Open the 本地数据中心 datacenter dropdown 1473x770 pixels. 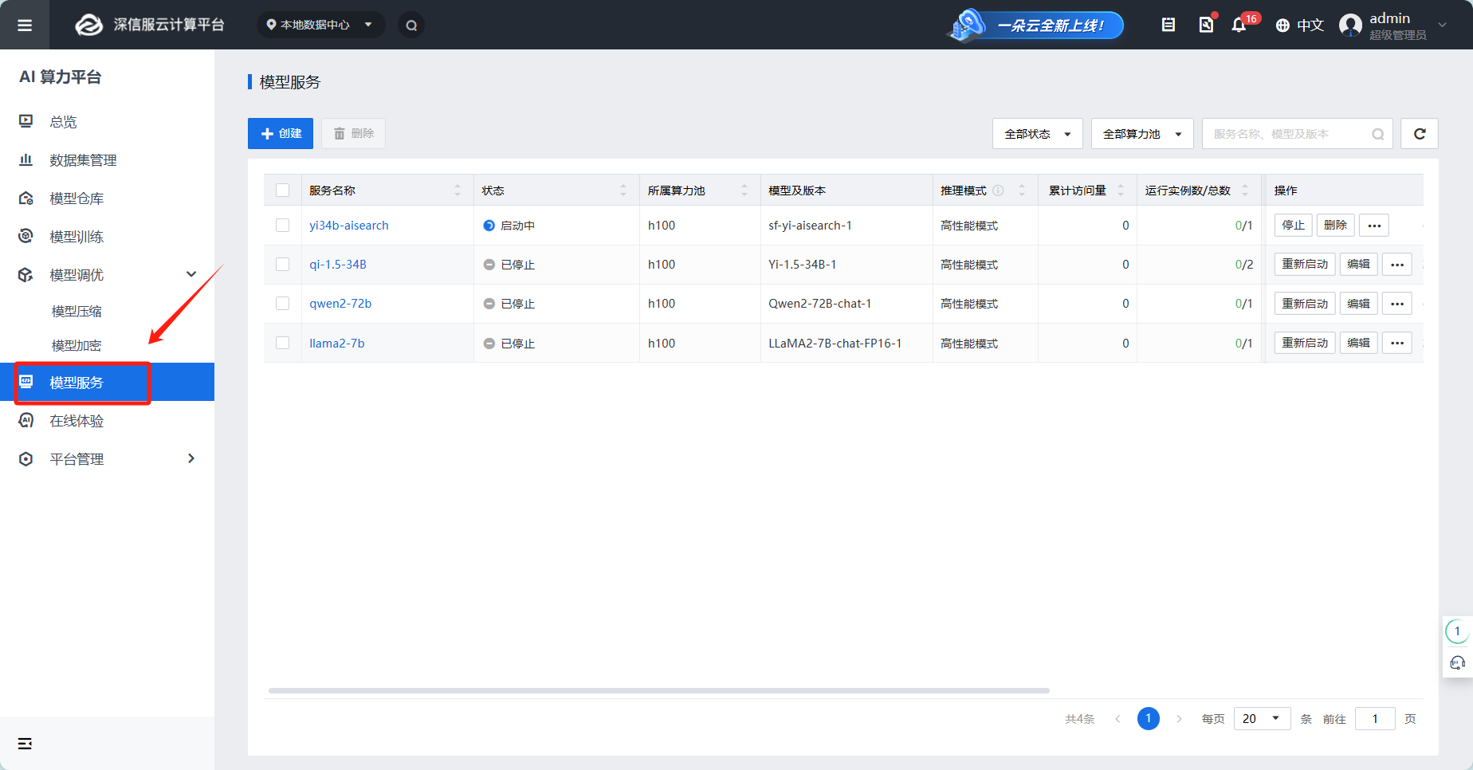pyautogui.click(x=320, y=25)
